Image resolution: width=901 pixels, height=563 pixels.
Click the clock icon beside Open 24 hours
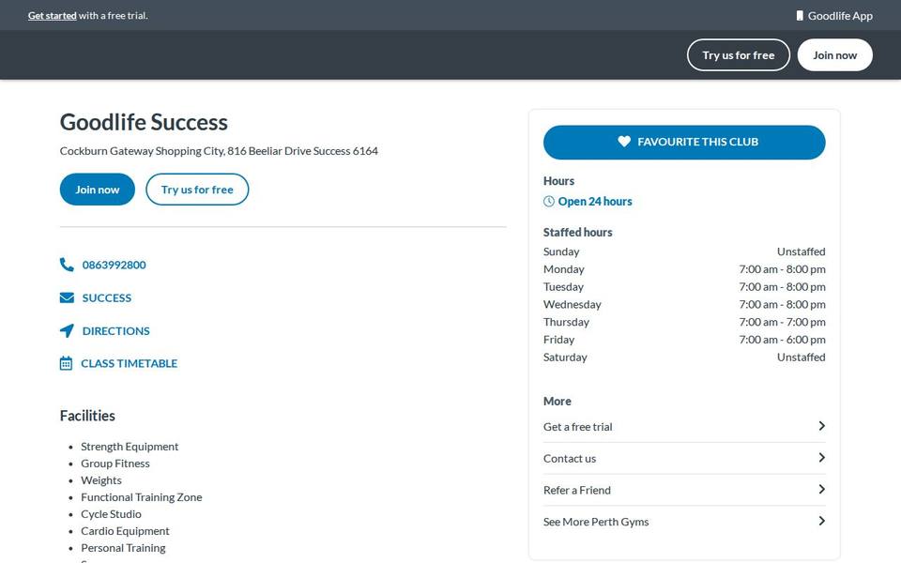click(x=549, y=201)
